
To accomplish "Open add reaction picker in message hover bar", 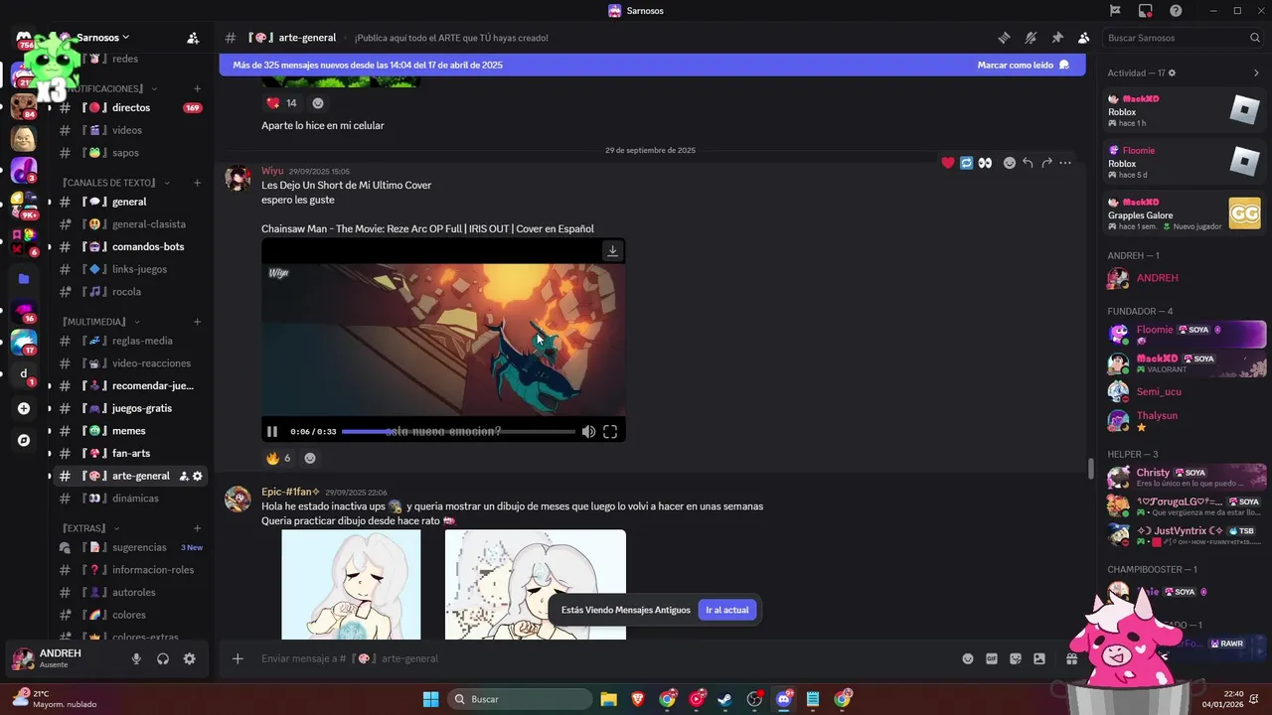I will tap(1010, 163).
